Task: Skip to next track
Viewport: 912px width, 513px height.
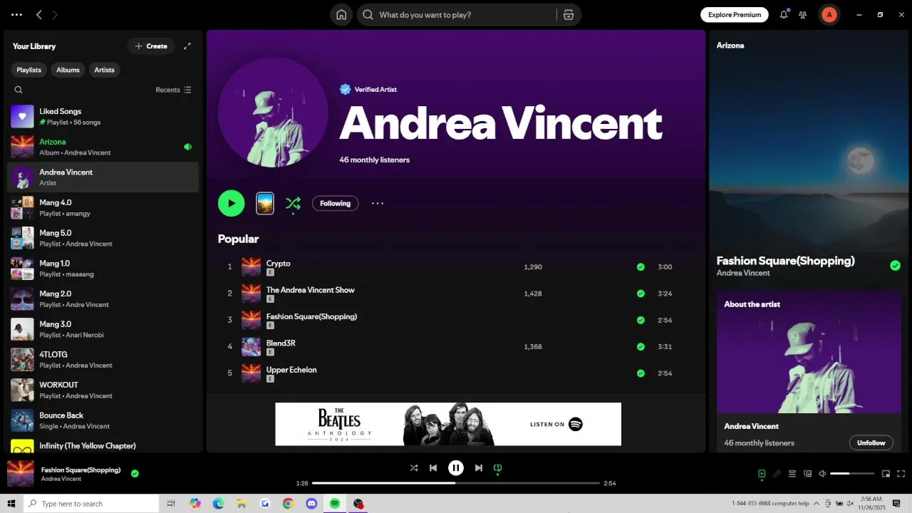Action: 479,468
